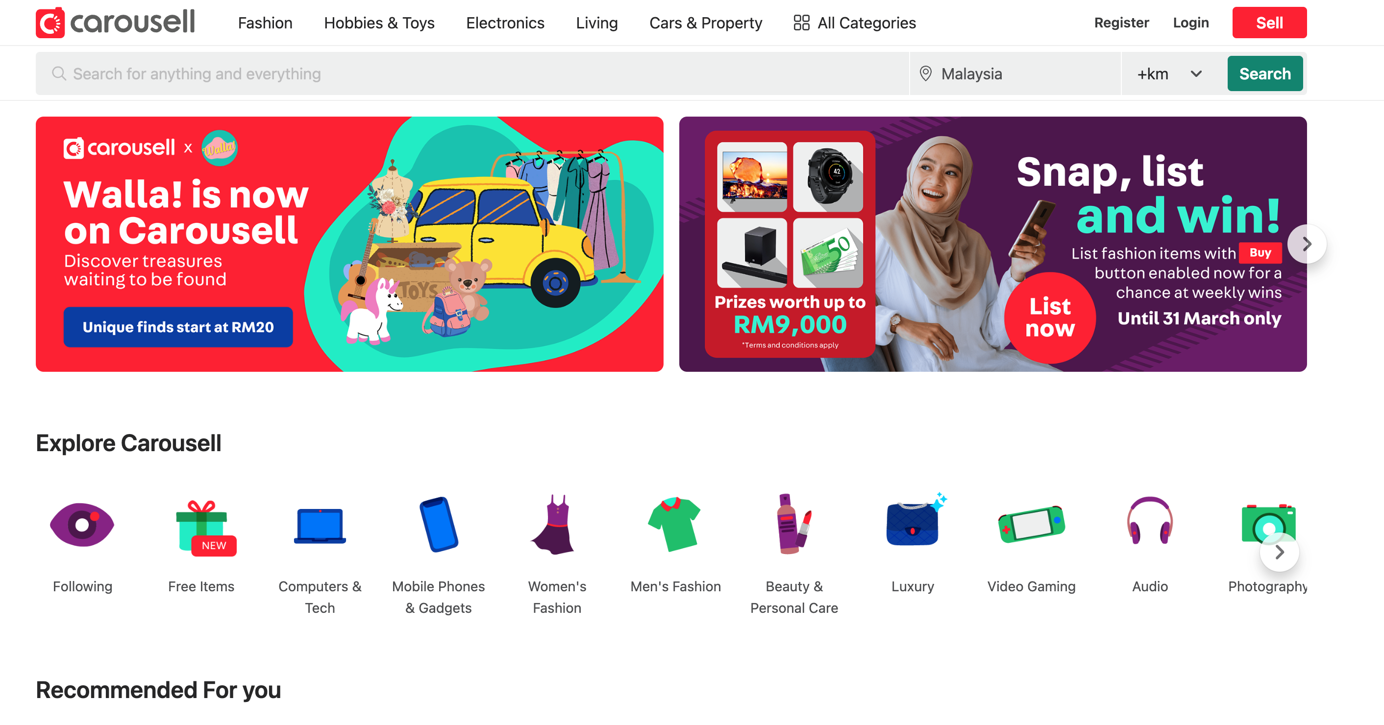Focus the search for anything input field
The height and width of the screenshot is (725, 1384).
coord(472,73)
